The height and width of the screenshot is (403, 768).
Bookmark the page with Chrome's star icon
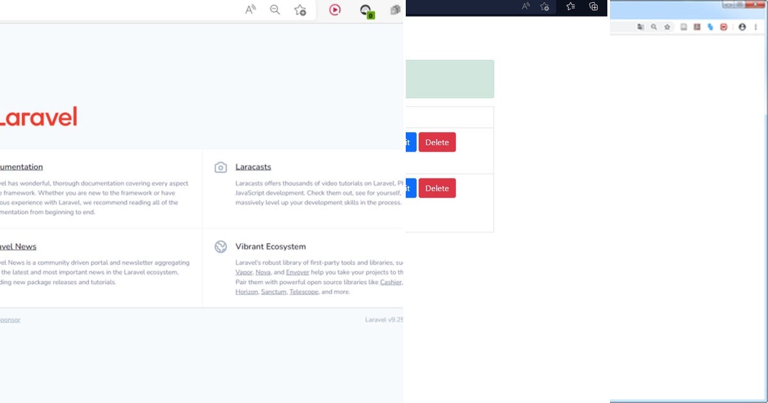667,27
